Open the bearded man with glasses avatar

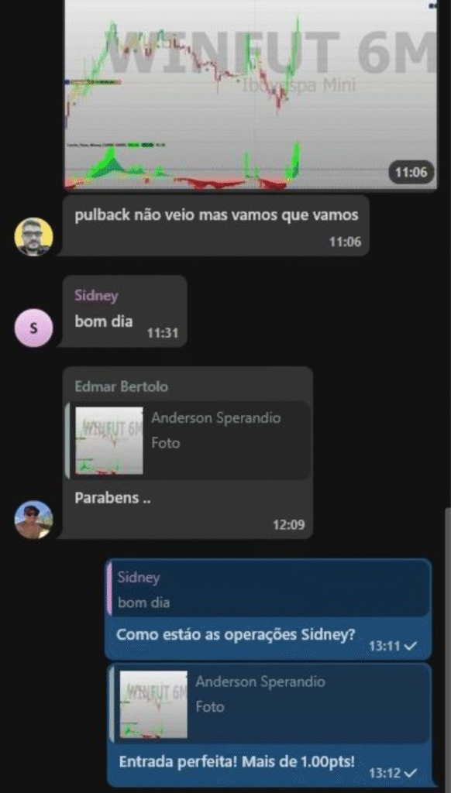pyautogui.click(x=33, y=237)
